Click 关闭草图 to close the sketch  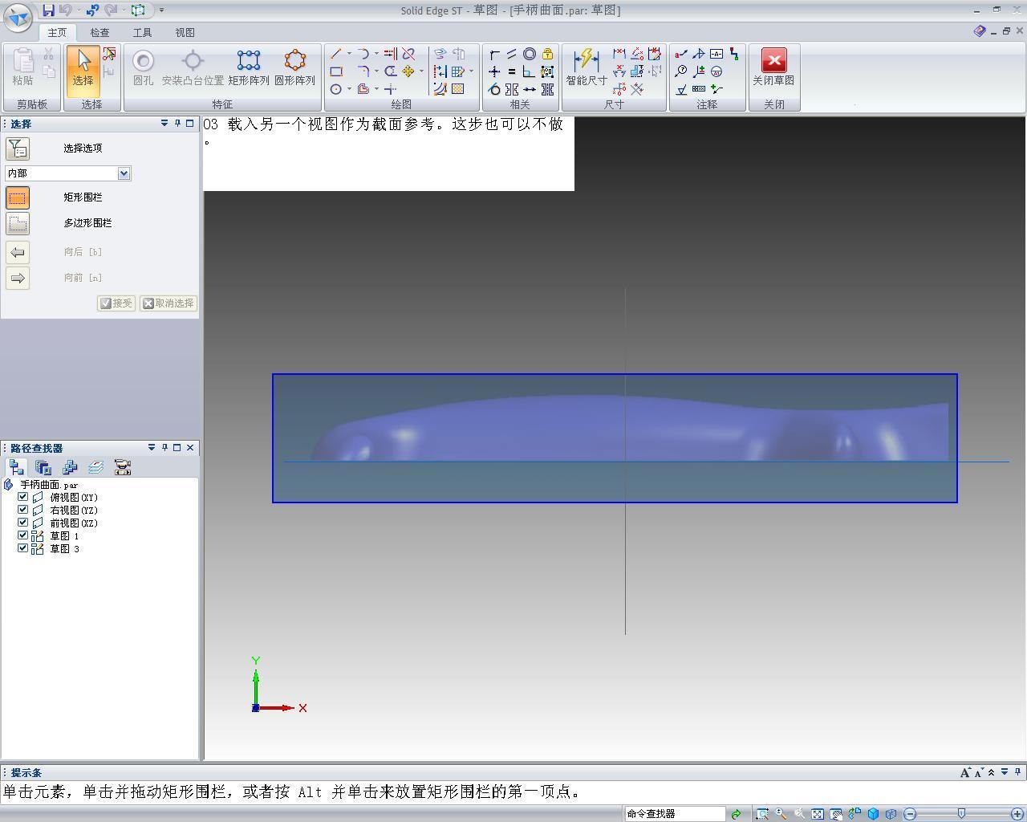tap(773, 68)
